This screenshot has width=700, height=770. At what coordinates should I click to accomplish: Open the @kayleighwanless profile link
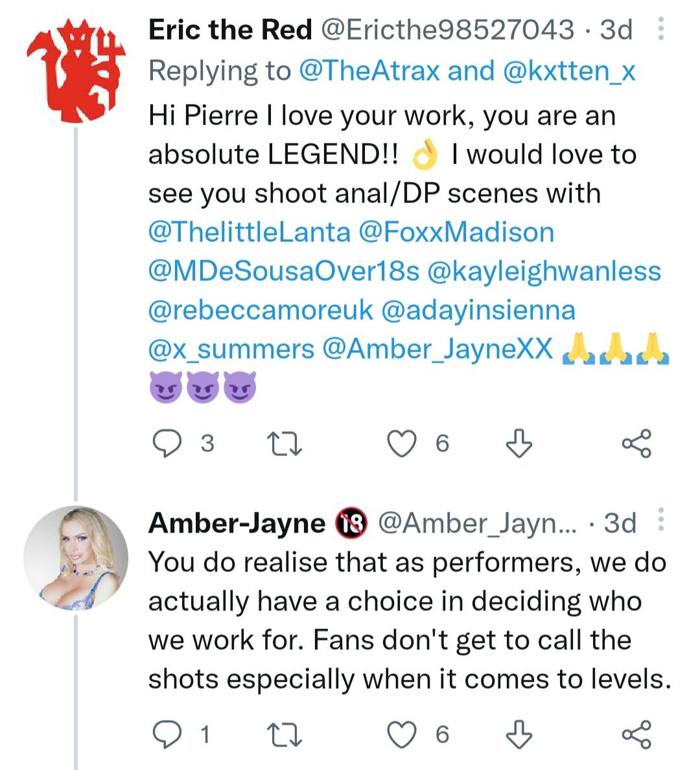point(544,271)
